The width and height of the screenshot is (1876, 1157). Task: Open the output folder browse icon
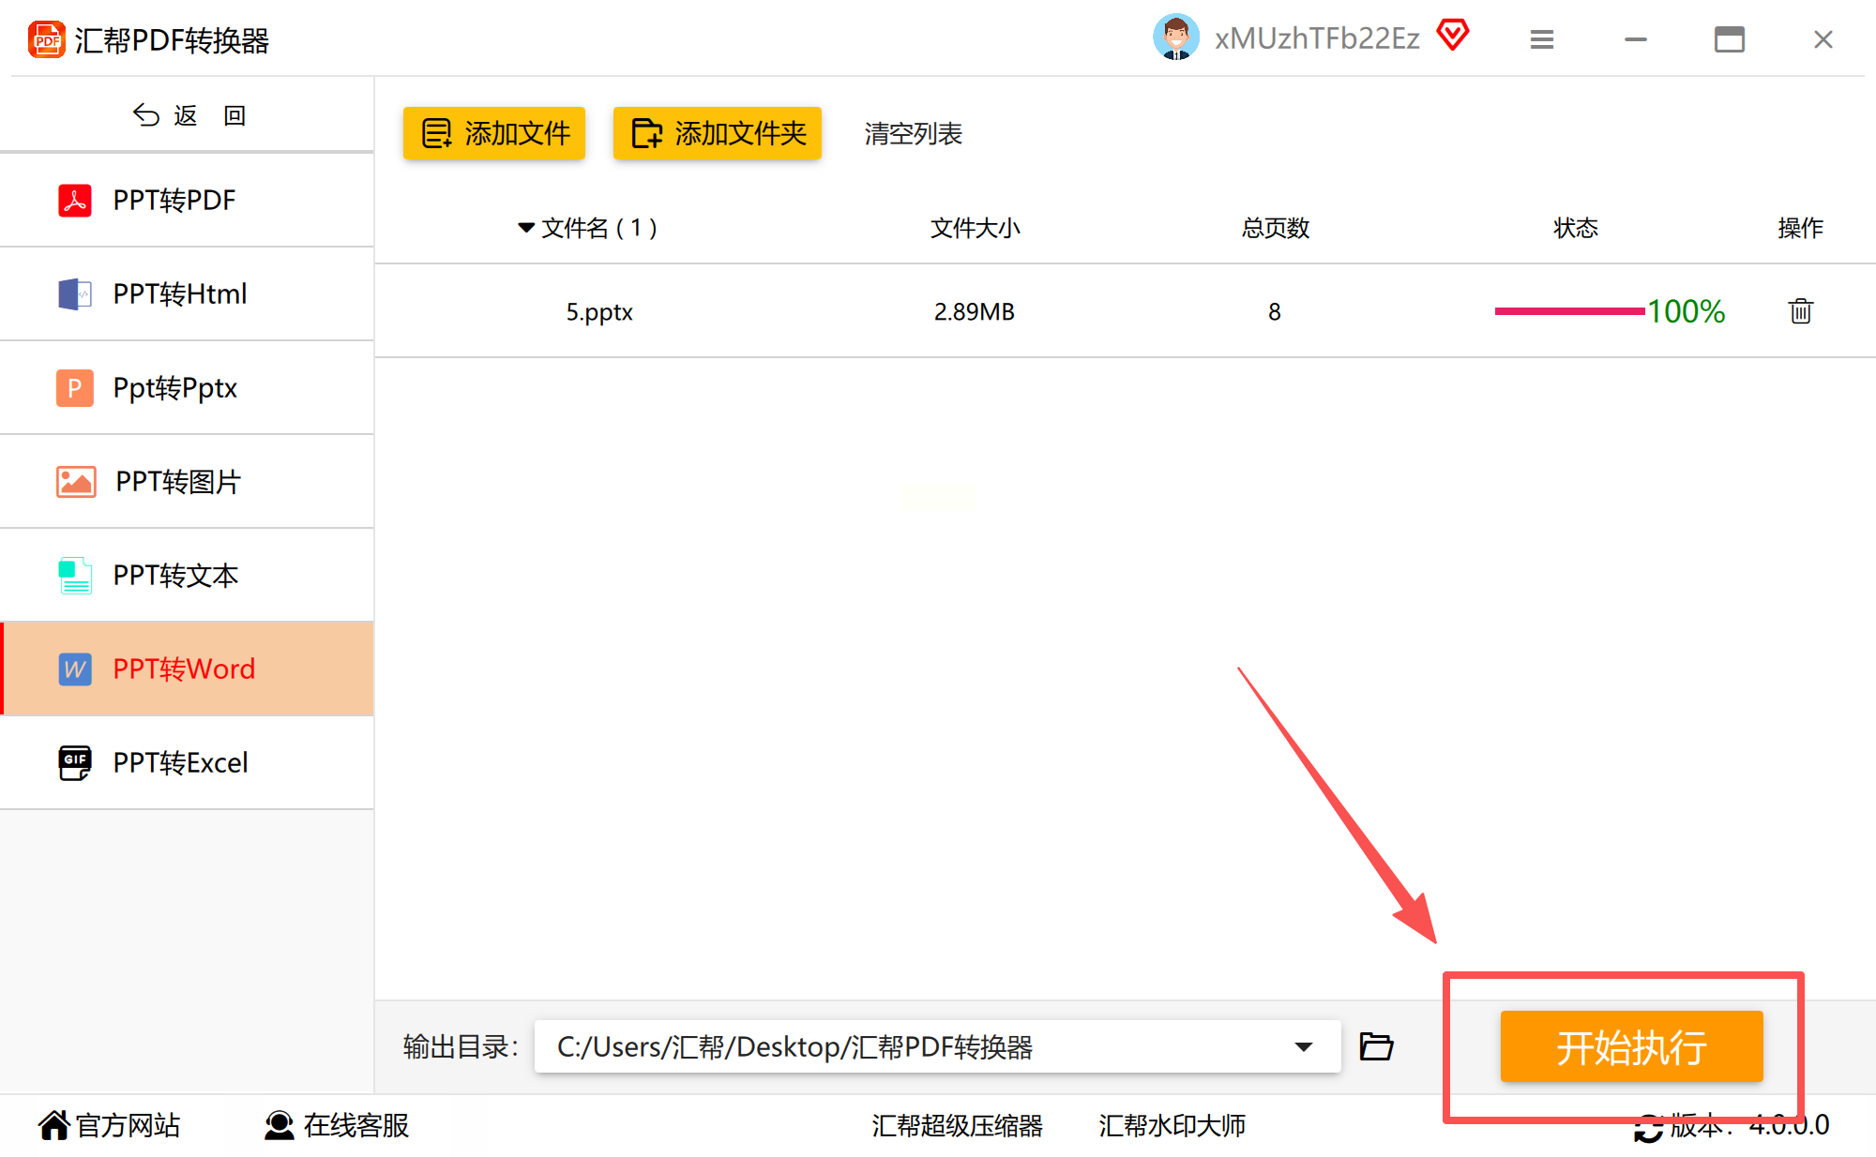(1376, 1045)
